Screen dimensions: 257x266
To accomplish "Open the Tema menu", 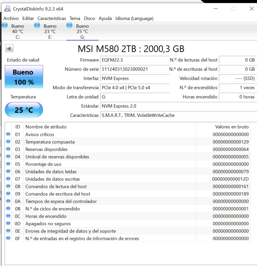I will tap(75, 18).
